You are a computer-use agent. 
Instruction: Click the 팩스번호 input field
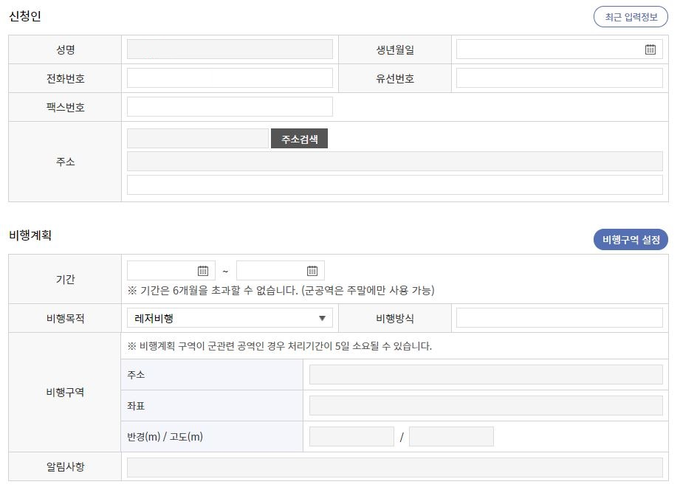(230, 107)
